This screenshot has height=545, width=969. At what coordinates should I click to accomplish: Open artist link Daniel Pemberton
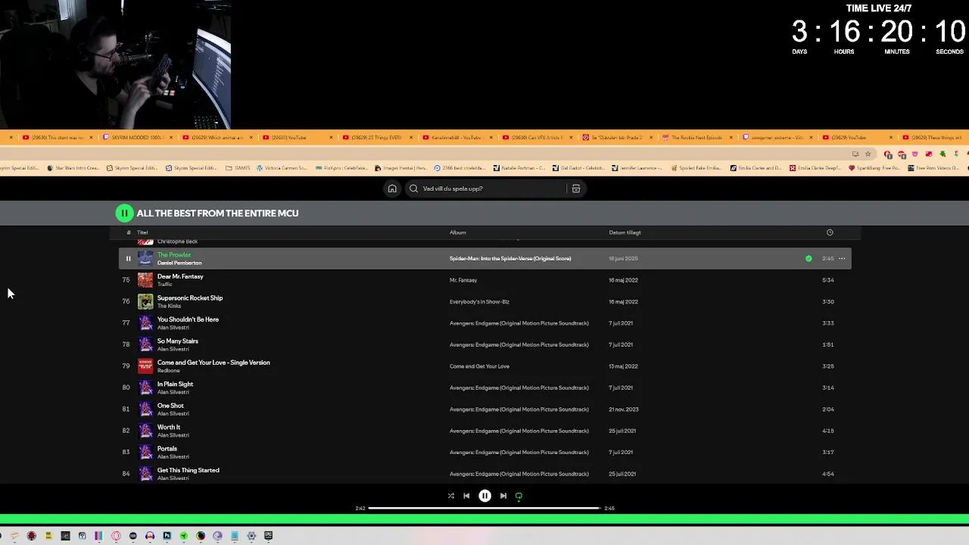click(x=179, y=263)
